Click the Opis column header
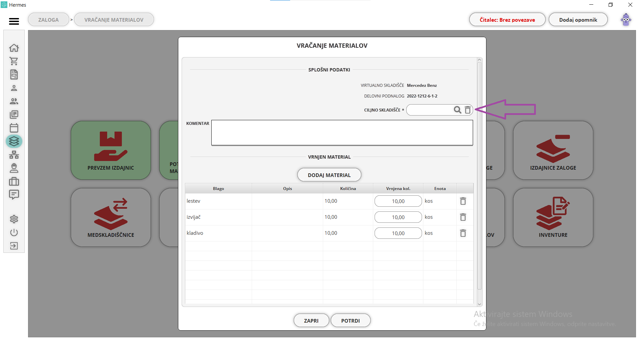 point(287,188)
